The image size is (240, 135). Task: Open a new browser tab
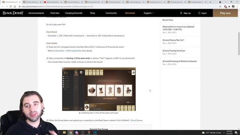coord(210,2)
